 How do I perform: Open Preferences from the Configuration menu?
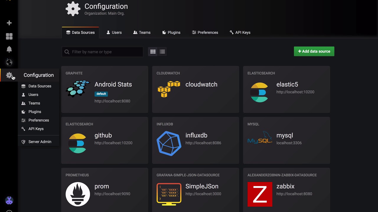(x=38, y=120)
